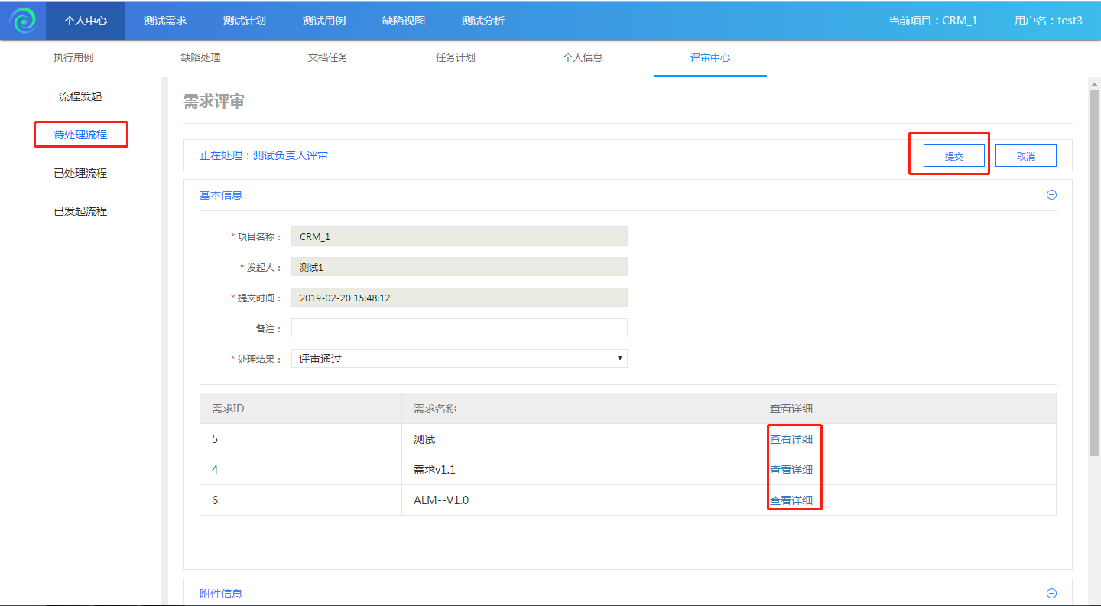This screenshot has height=606, width=1101.
Task: Open the 测试分析 menu
Action: (x=483, y=21)
